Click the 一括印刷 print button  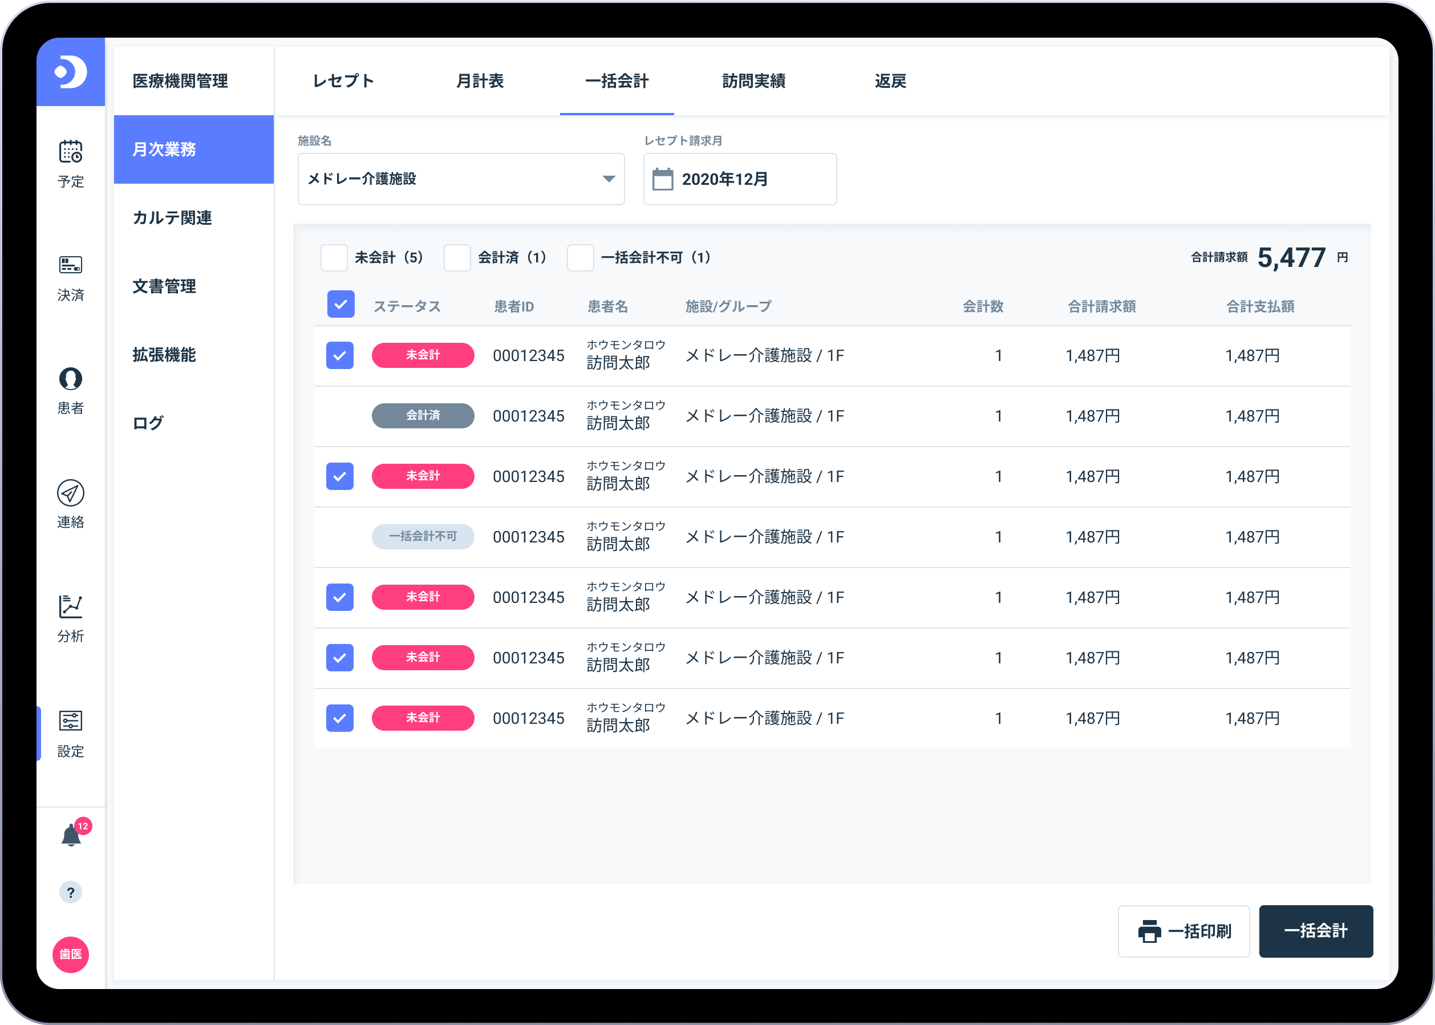click(1183, 931)
